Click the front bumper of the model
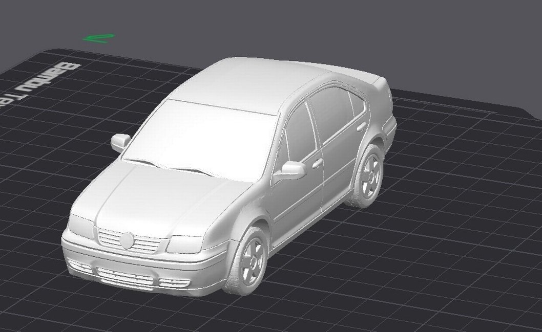The width and height of the screenshot is (542, 332). tap(138, 271)
